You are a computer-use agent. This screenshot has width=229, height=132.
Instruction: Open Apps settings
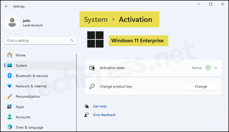(x=40, y=107)
